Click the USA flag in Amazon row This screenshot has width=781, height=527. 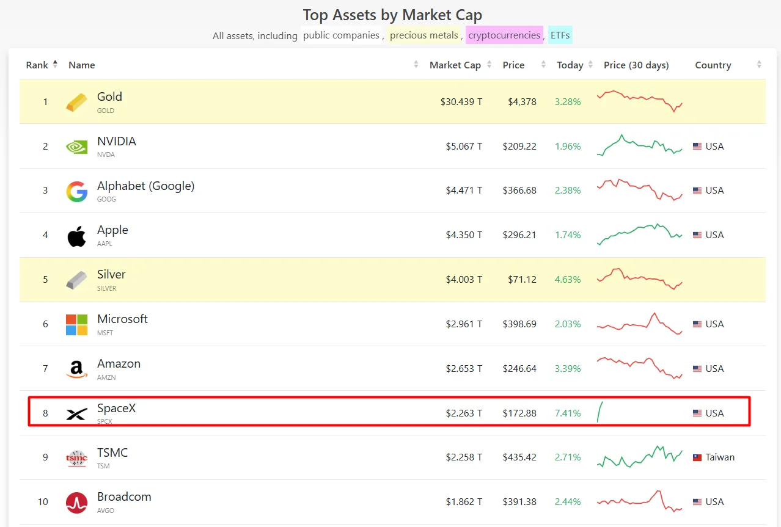pos(697,369)
